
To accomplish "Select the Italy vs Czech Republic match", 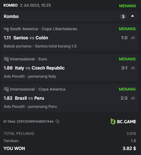I will pos(40,68).
